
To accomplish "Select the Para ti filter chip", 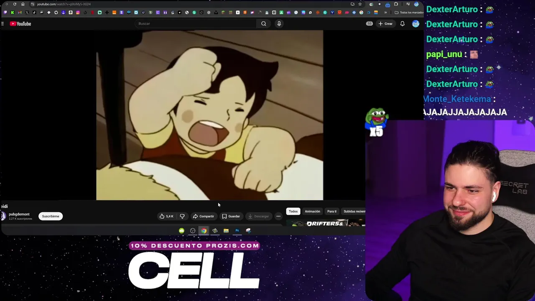I will [332, 211].
